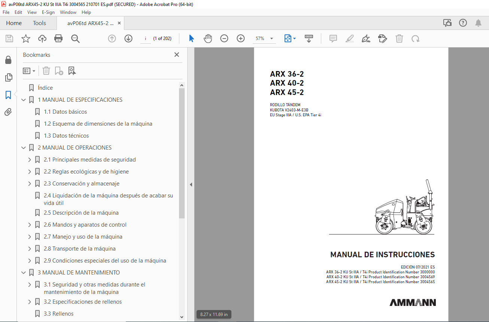Open the find text magnifier tool
Screen dimensions: 489x322
tap(75, 39)
